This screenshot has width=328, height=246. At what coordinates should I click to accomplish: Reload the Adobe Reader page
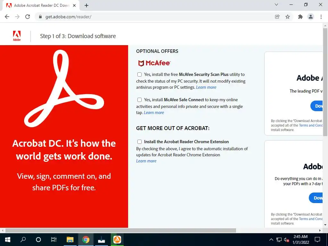(28, 17)
